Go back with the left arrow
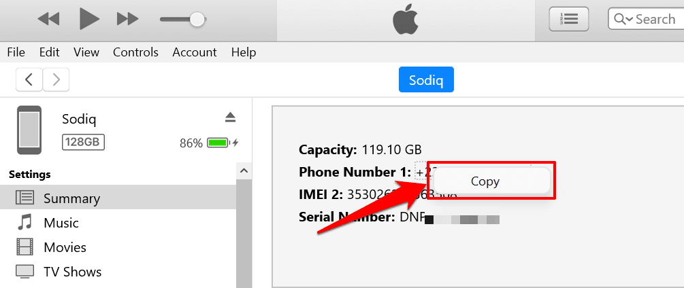The height and width of the screenshot is (288, 684). (x=29, y=79)
